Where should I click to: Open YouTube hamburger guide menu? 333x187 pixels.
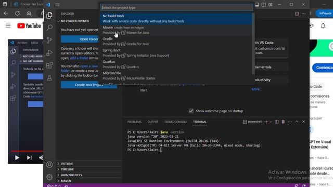8,26
